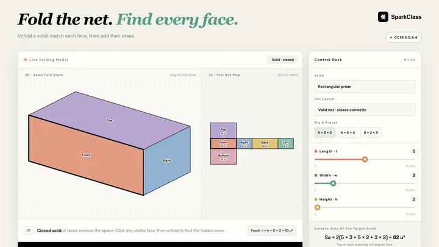Click the Front face in the flat net
Viewport: 439px width, 247px height.
coord(223,144)
